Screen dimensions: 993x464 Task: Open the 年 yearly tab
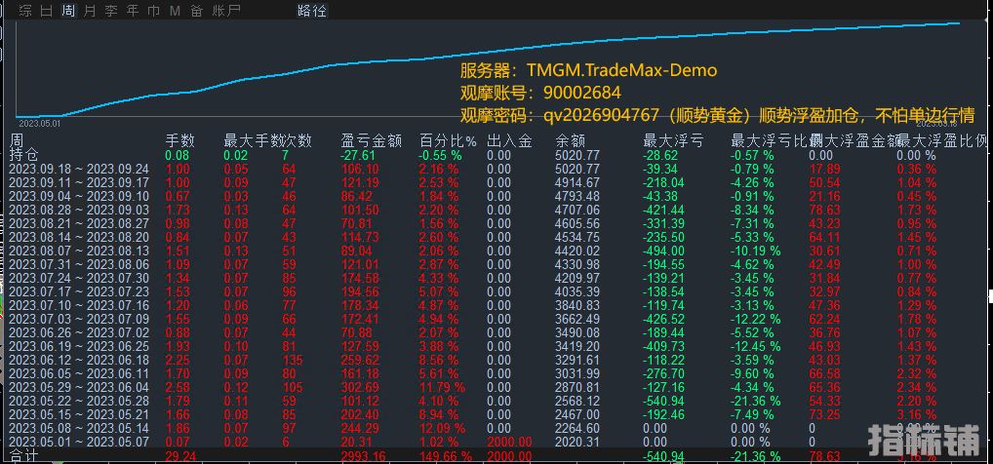(133, 10)
